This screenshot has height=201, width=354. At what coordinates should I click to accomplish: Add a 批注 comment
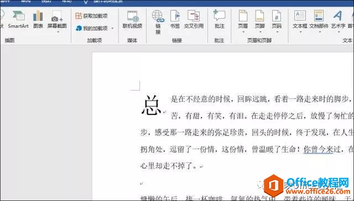tap(220, 20)
